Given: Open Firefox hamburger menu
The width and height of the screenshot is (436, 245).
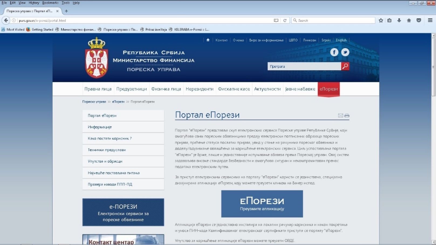Looking at the screenshot, I should point(430,20).
